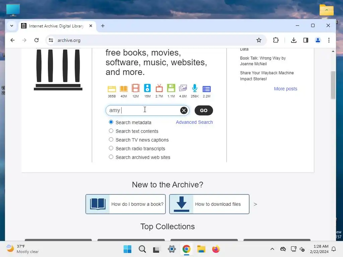Viewport: 343px width, 257px height.
Task: Go forward with the browser forward arrow
Action: 24,40
